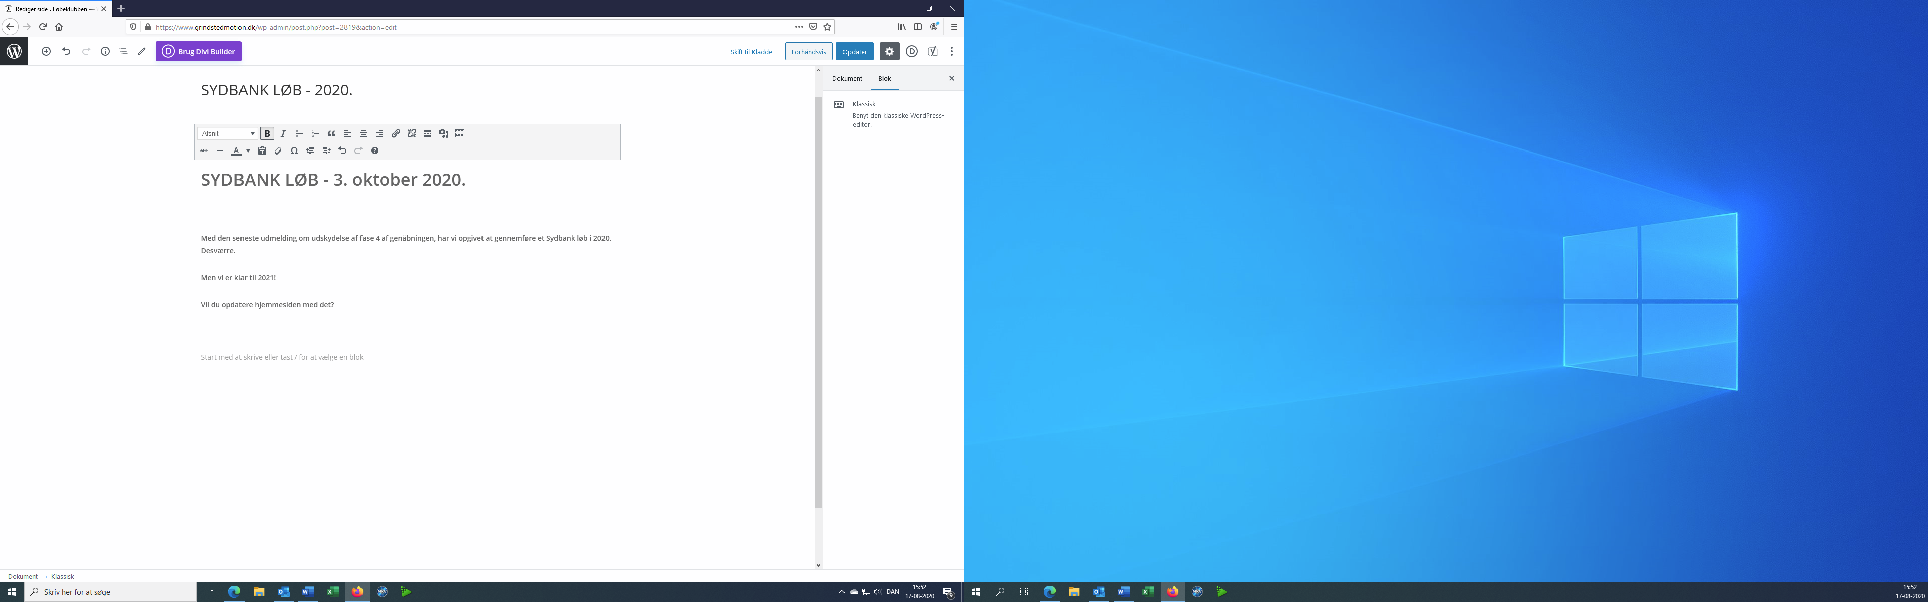Viewport: 1928px width, 602px height.
Task: Toggle bulleted list in classic toolbar
Action: (x=299, y=134)
